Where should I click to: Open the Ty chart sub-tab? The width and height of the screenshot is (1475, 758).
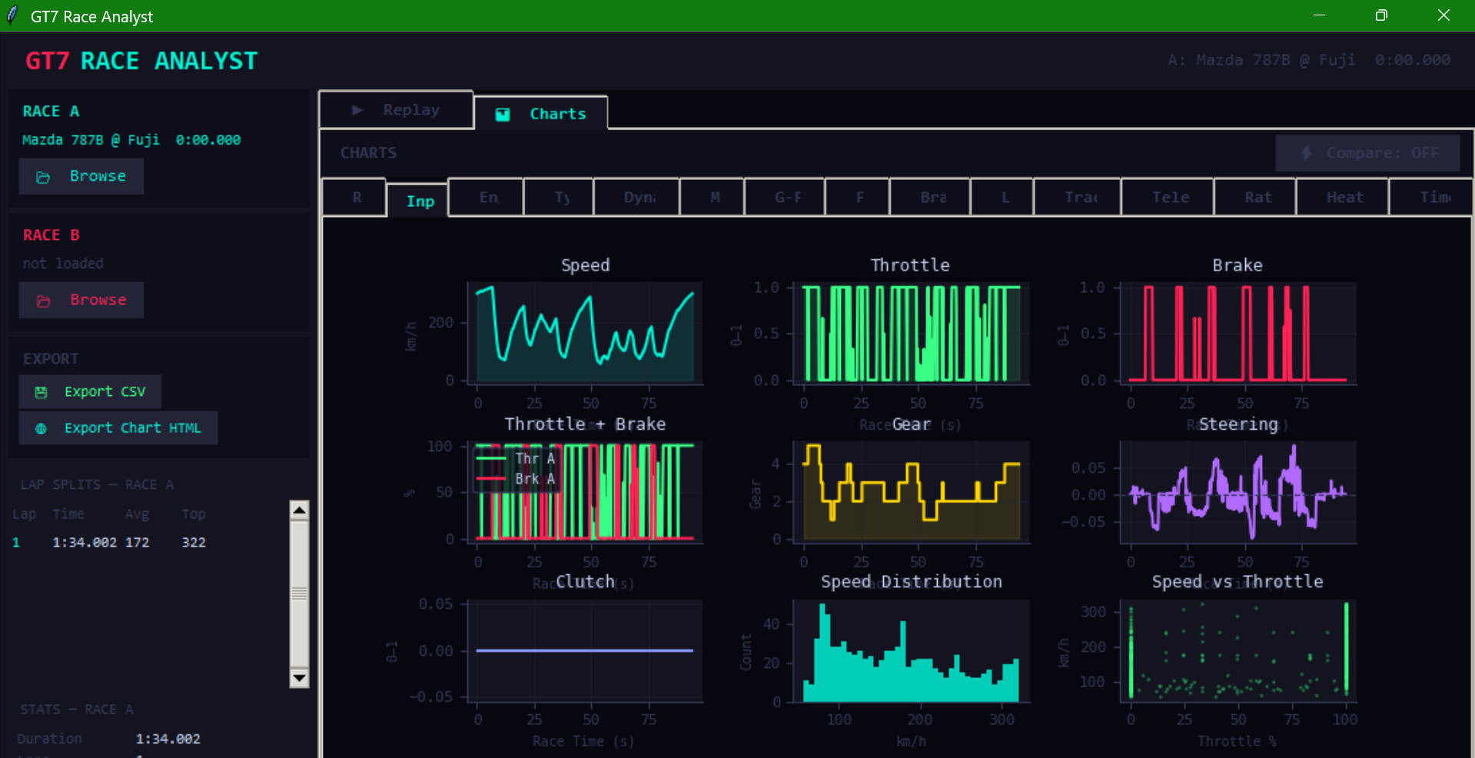coord(560,198)
